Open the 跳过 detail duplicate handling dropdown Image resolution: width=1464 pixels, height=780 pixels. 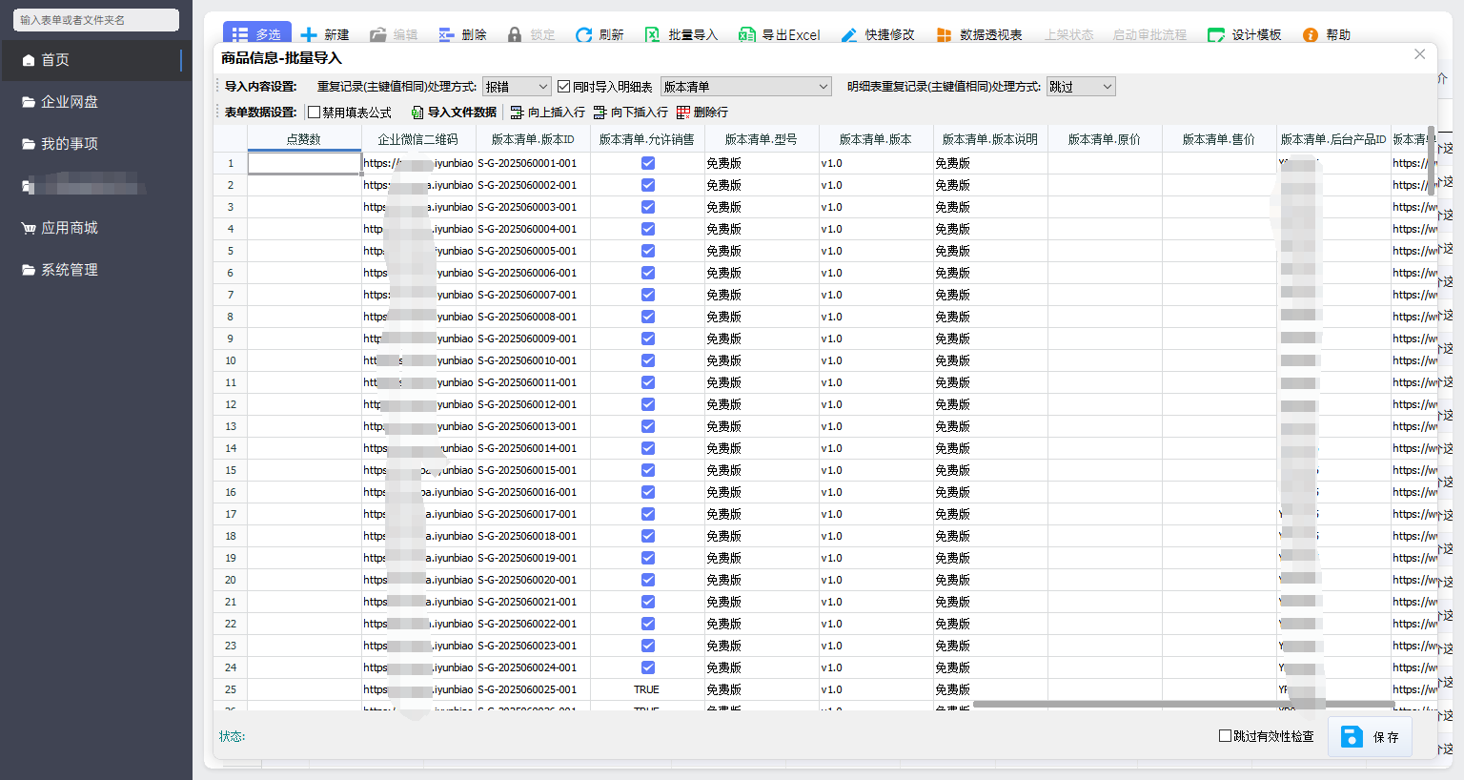1081,87
